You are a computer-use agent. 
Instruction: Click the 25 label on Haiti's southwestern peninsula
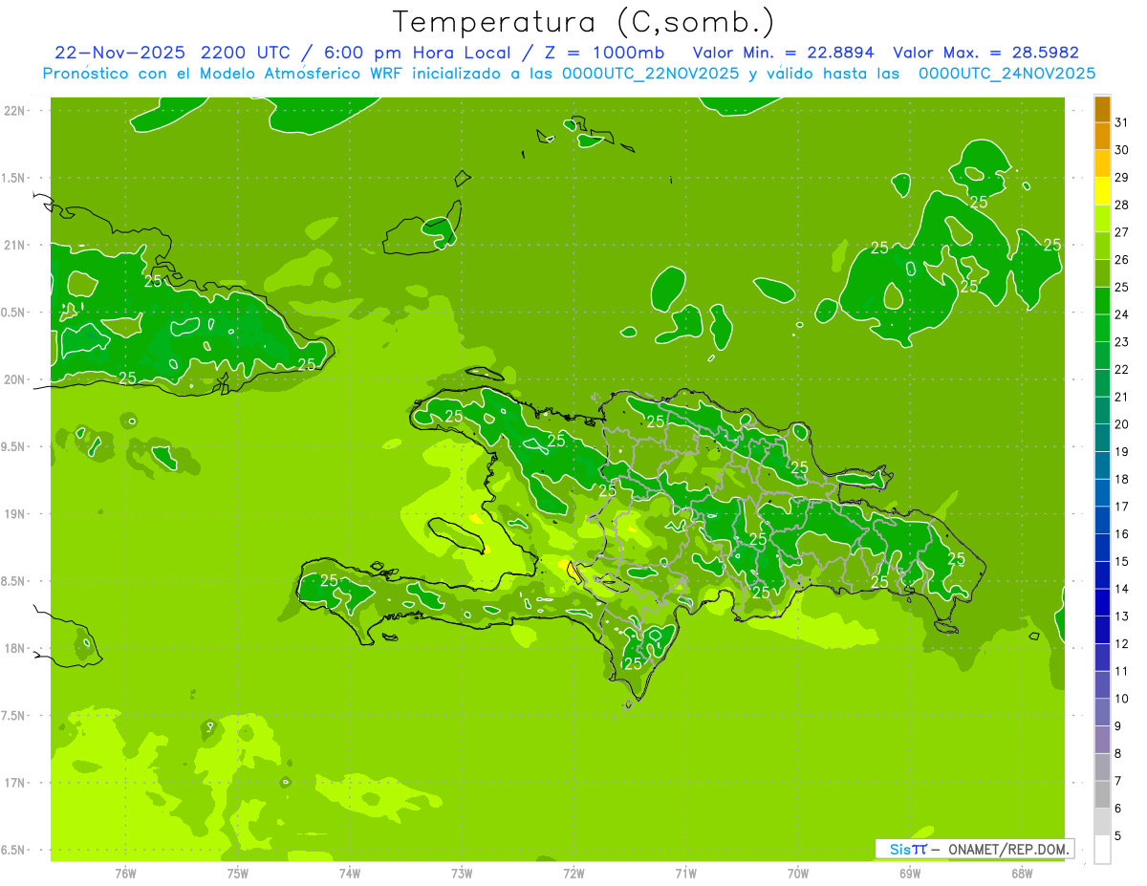pos(329,580)
